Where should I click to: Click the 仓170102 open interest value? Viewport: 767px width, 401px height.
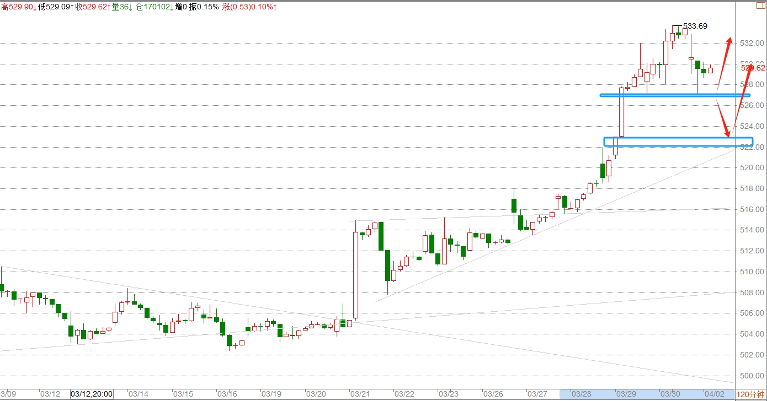154,7
